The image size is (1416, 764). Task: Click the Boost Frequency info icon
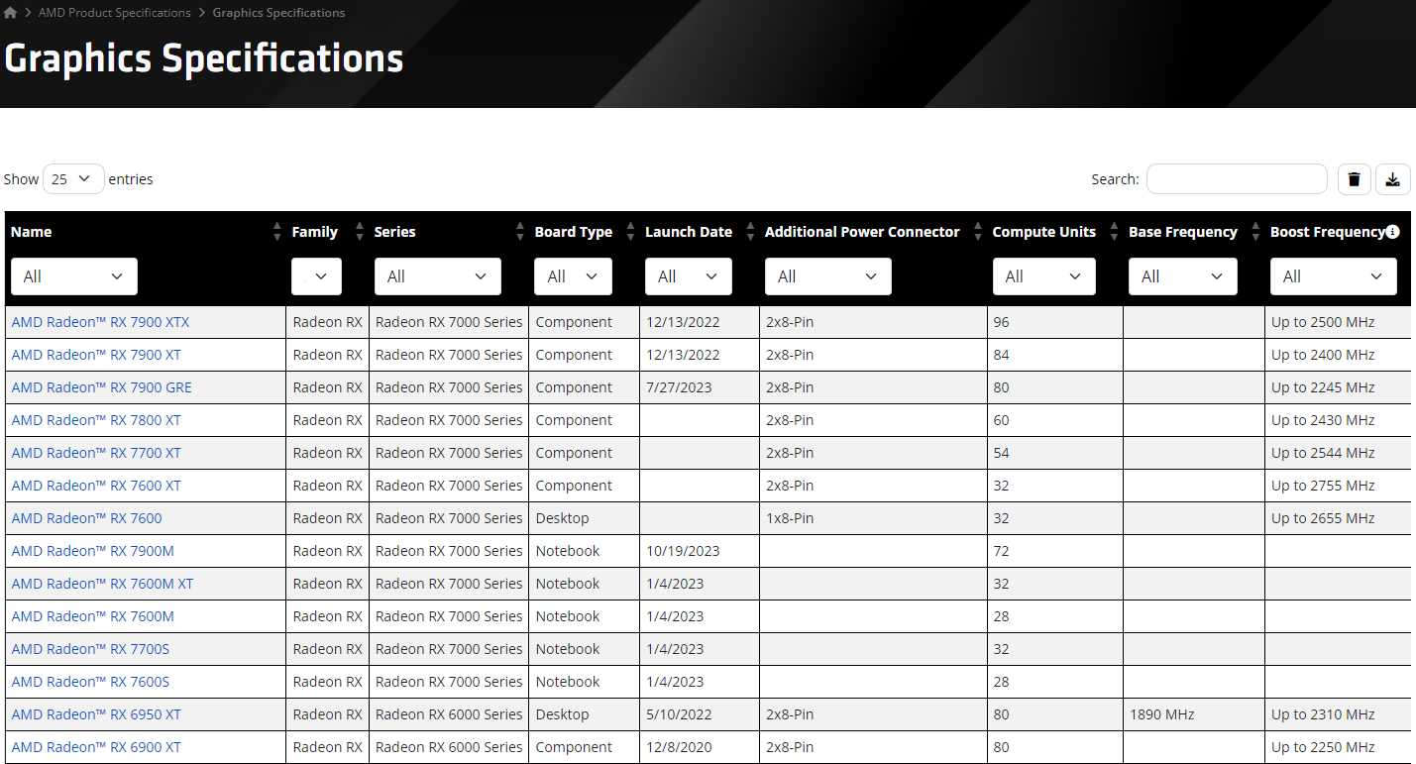tap(1392, 232)
